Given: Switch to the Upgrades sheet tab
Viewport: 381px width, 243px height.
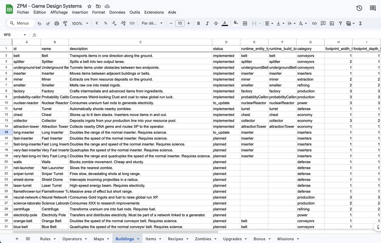Looking at the screenshot, I should (232, 239).
